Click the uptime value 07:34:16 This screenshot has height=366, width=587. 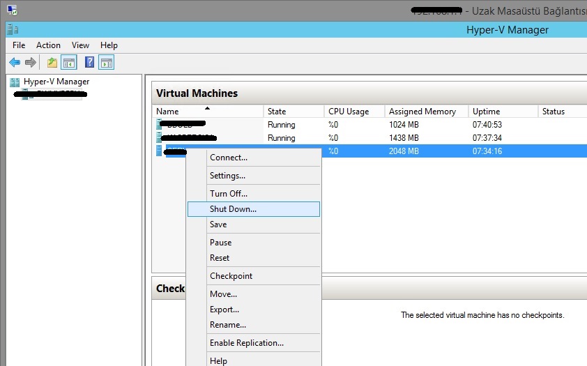[487, 151]
